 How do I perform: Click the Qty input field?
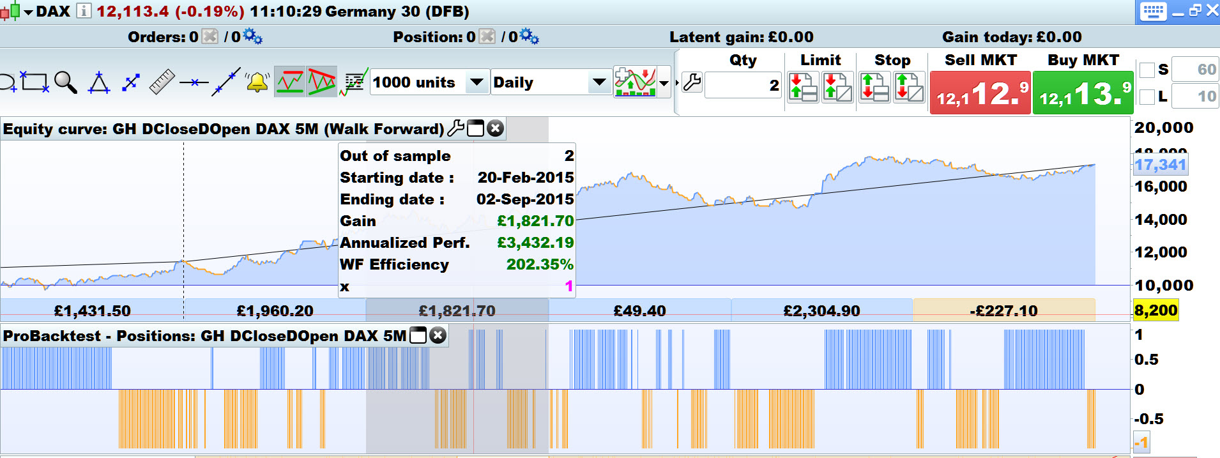coord(743,85)
